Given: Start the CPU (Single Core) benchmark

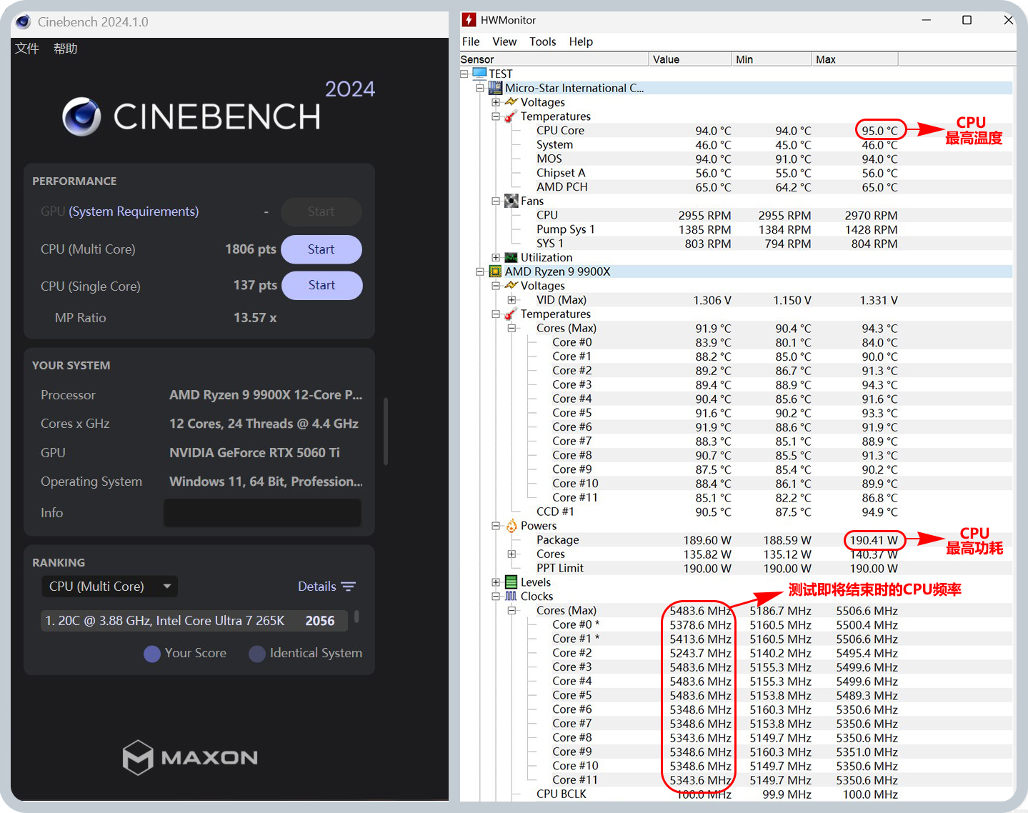Looking at the screenshot, I should pyautogui.click(x=322, y=285).
